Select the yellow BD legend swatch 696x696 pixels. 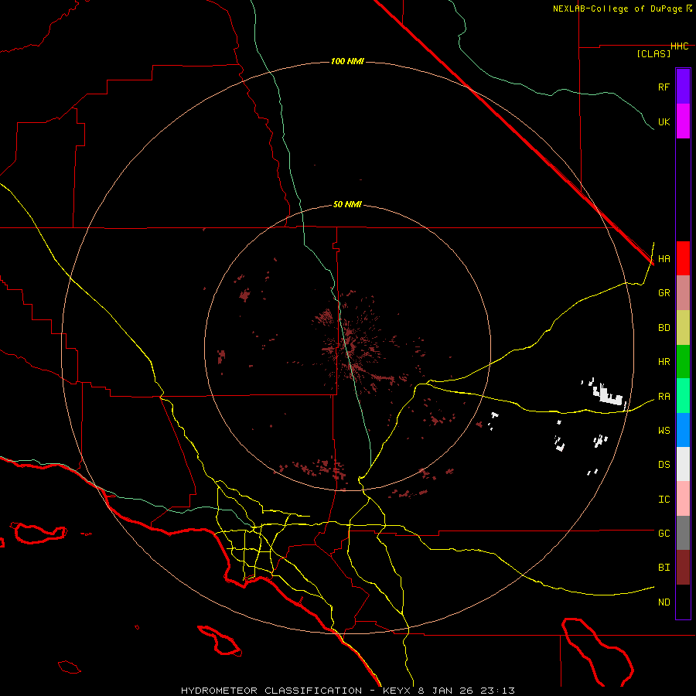[x=683, y=327]
